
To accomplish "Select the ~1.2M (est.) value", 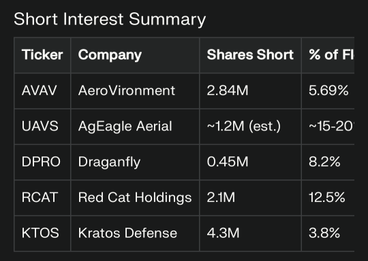I will (243, 126).
